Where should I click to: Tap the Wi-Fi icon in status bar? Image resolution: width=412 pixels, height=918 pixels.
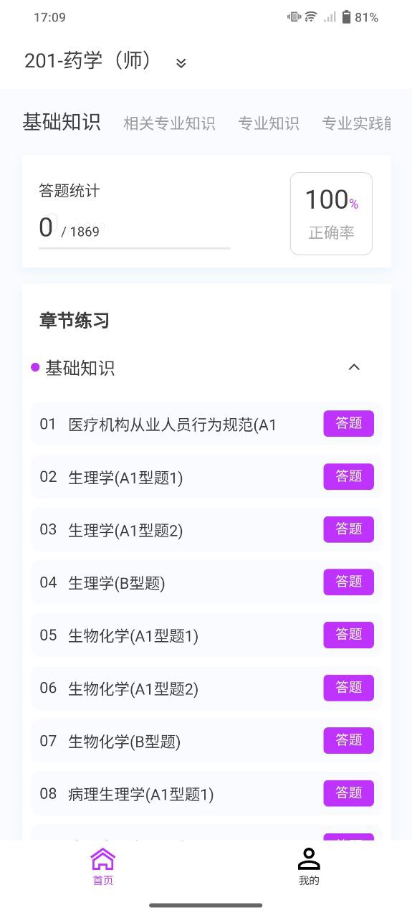311,17
